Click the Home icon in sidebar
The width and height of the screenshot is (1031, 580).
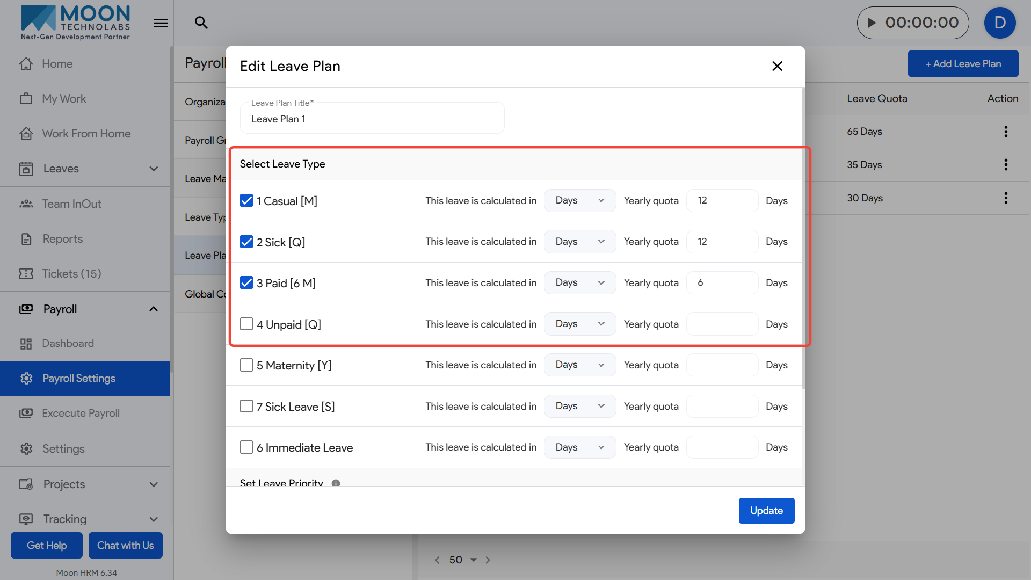tap(26, 63)
